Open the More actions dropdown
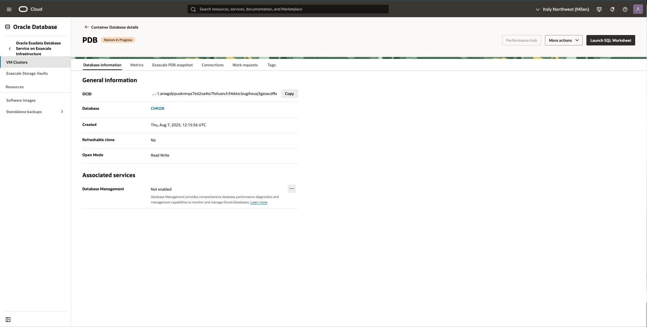Viewport: 647px width, 327px height. [x=563, y=40]
